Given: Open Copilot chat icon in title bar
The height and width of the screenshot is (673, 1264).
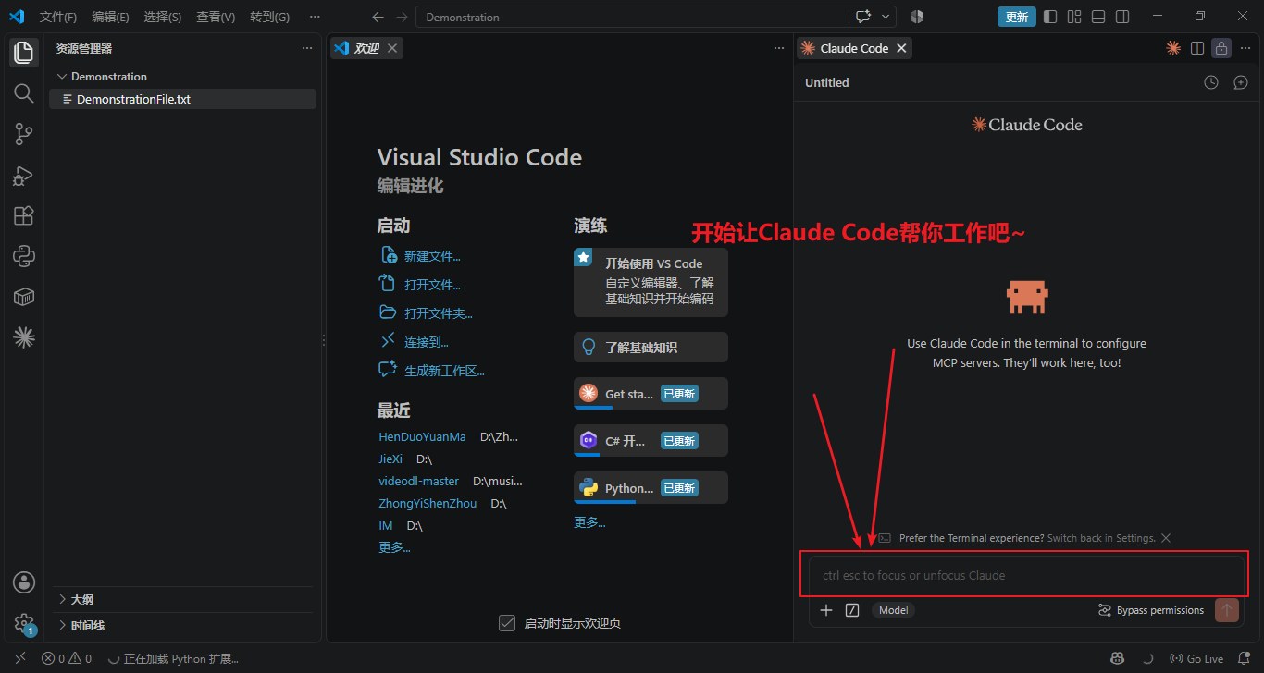Looking at the screenshot, I should pyautogui.click(x=863, y=17).
